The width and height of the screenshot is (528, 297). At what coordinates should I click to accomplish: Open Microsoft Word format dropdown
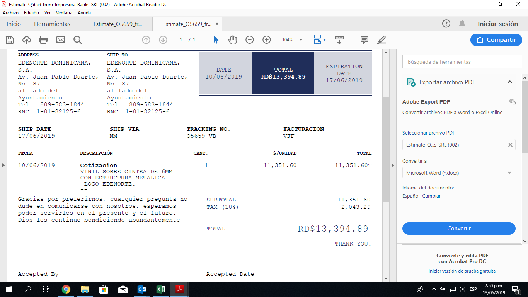459,173
